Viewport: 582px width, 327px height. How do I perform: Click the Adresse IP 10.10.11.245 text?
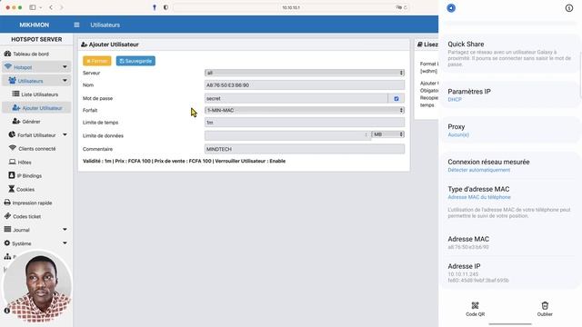pyautogui.click(x=463, y=274)
